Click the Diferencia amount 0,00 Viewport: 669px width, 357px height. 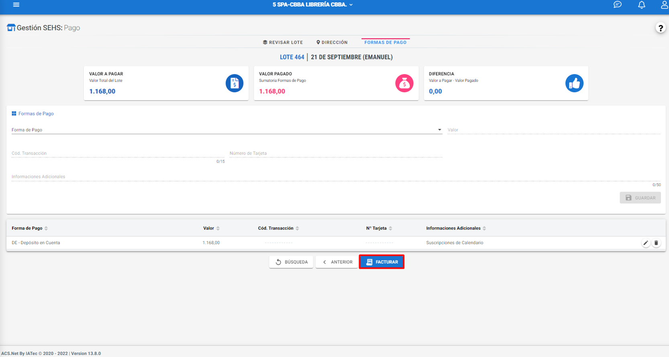point(435,91)
